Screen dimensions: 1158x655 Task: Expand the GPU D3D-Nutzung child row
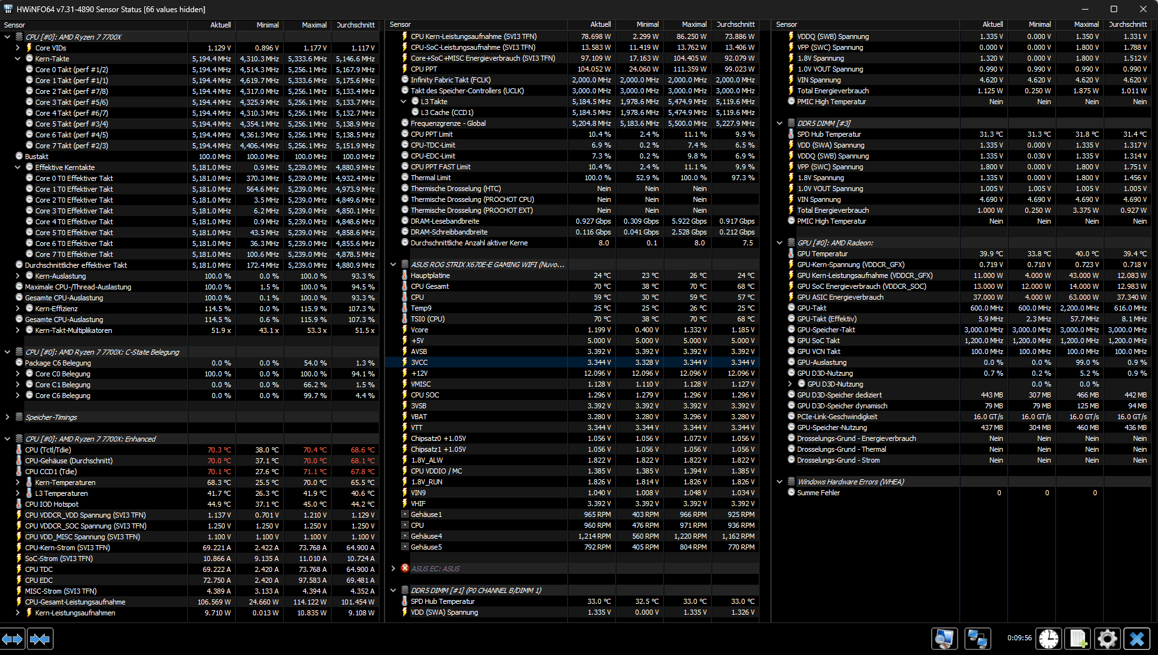pos(790,384)
